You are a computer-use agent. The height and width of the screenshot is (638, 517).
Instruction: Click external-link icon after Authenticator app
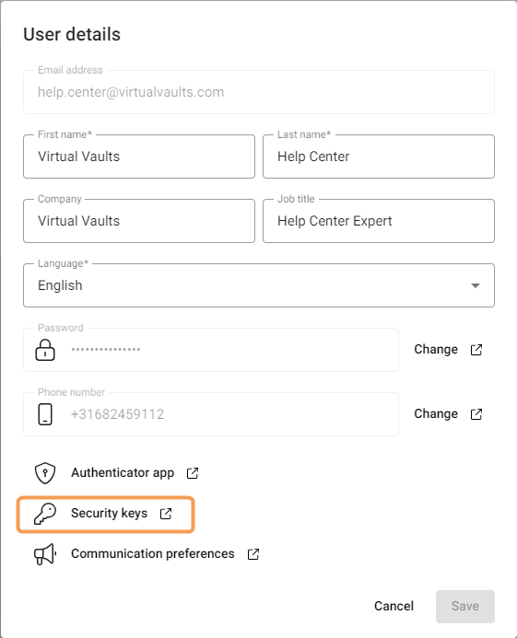click(x=193, y=473)
